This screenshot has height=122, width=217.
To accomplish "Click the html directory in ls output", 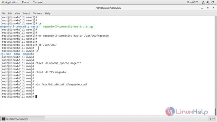I will point(17,54).
